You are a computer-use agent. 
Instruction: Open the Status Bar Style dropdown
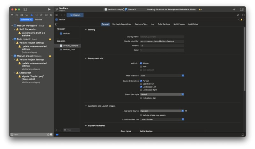click(162, 94)
